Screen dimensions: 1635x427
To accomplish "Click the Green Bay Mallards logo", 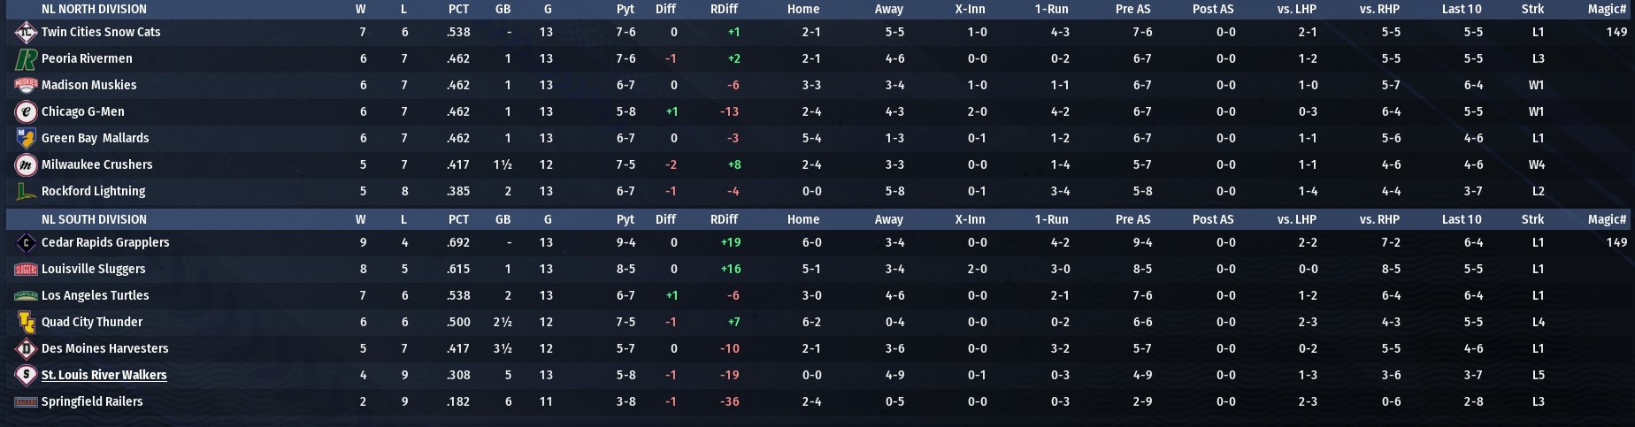I will (26, 139).
